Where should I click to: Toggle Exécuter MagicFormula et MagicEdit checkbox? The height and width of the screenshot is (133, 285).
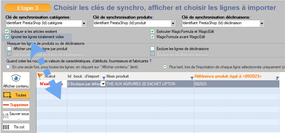click(x=153, y=31)
